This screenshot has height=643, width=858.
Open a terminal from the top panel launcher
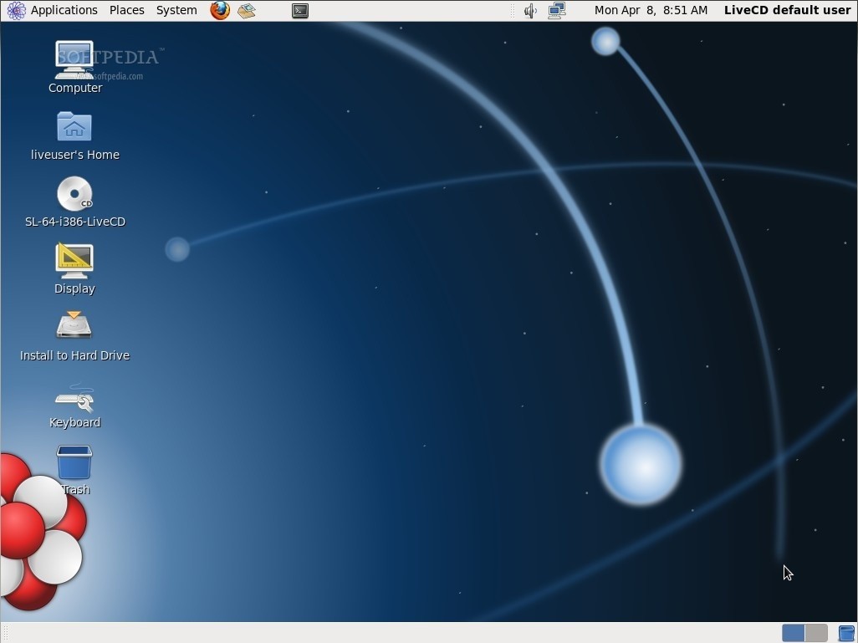(x=300, y=10)
